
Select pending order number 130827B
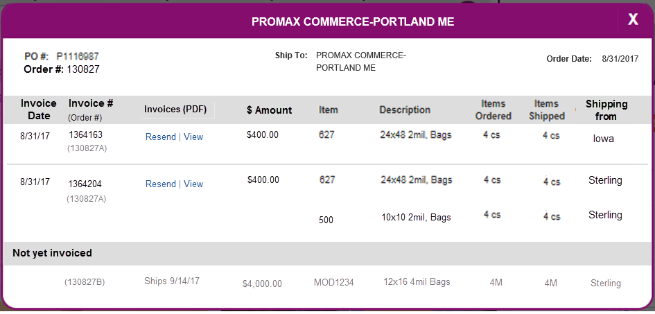point(85,282)
